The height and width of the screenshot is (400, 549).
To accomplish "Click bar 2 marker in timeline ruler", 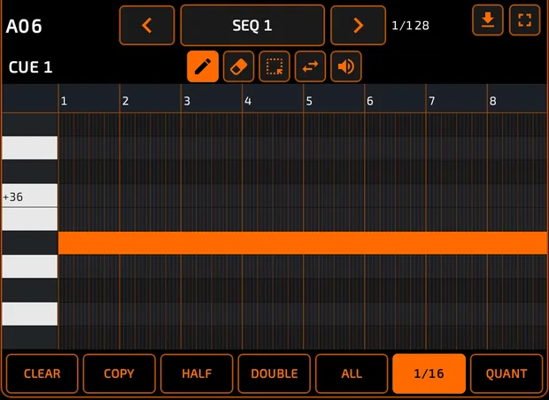I will point(126,101).
